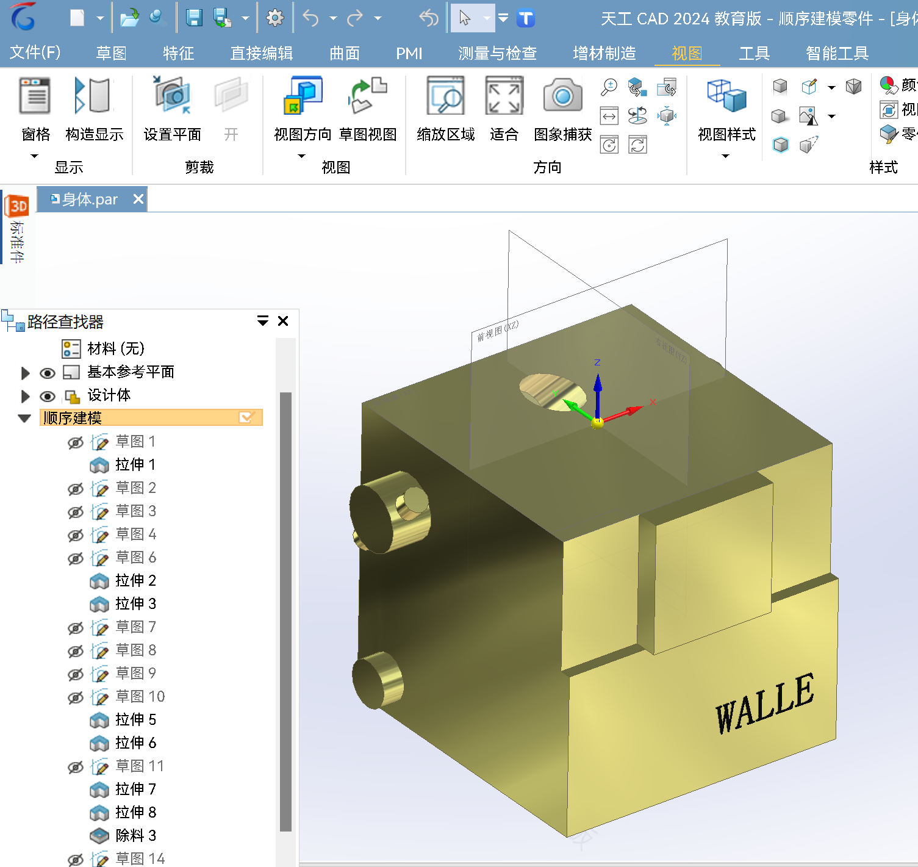
Task: Select 草图 14 in tree
Action: (x=140, y=859)
